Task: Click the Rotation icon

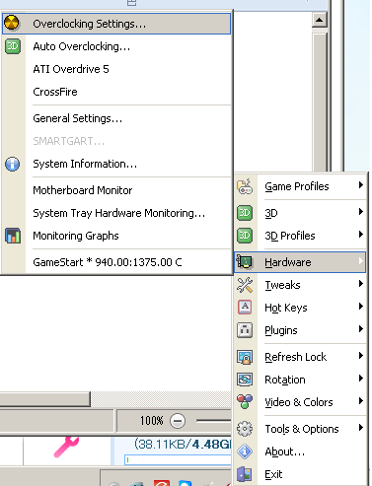Action: click(x=245, y=380)
